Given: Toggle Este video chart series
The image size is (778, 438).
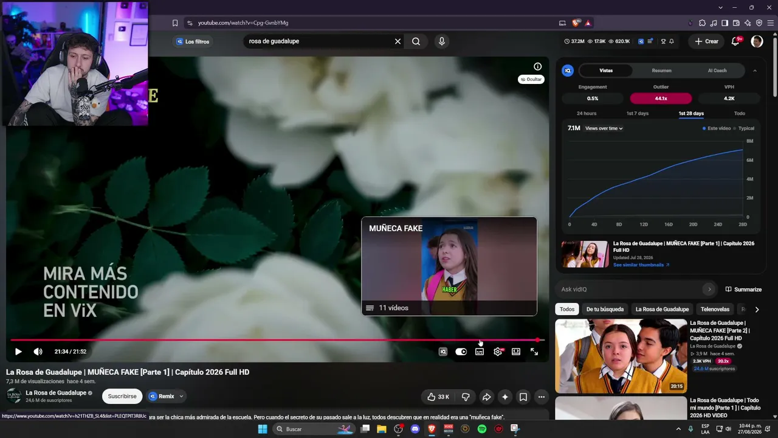Looking at the screenshot, I should 717,128.
